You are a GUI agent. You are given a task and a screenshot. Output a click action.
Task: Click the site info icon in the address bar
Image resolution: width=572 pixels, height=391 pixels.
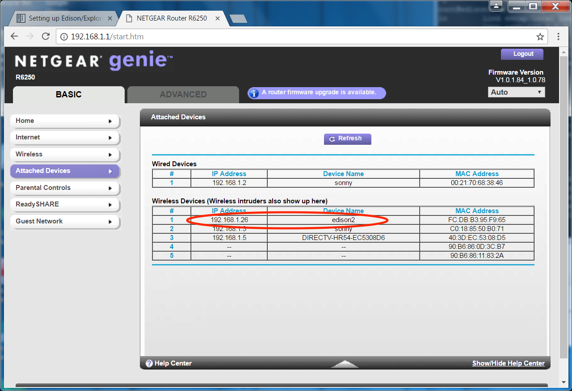pos(64,37)
